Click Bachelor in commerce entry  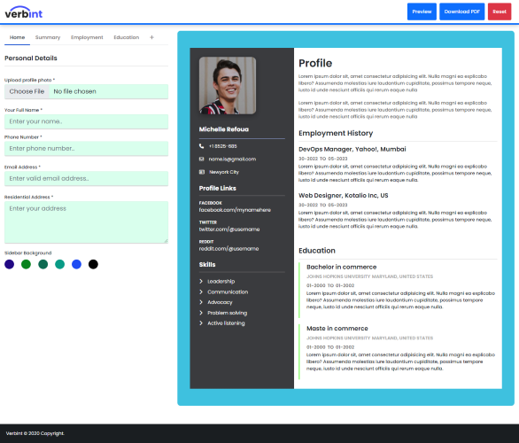(x=342, y=267)
